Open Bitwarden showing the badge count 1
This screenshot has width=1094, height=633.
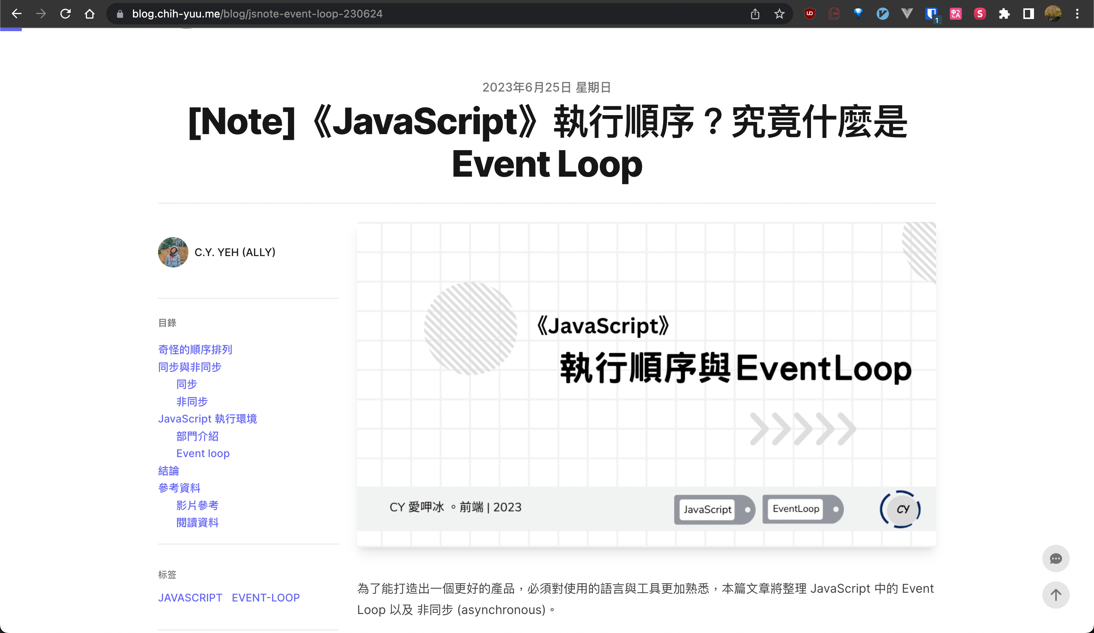tap(931, 13)
